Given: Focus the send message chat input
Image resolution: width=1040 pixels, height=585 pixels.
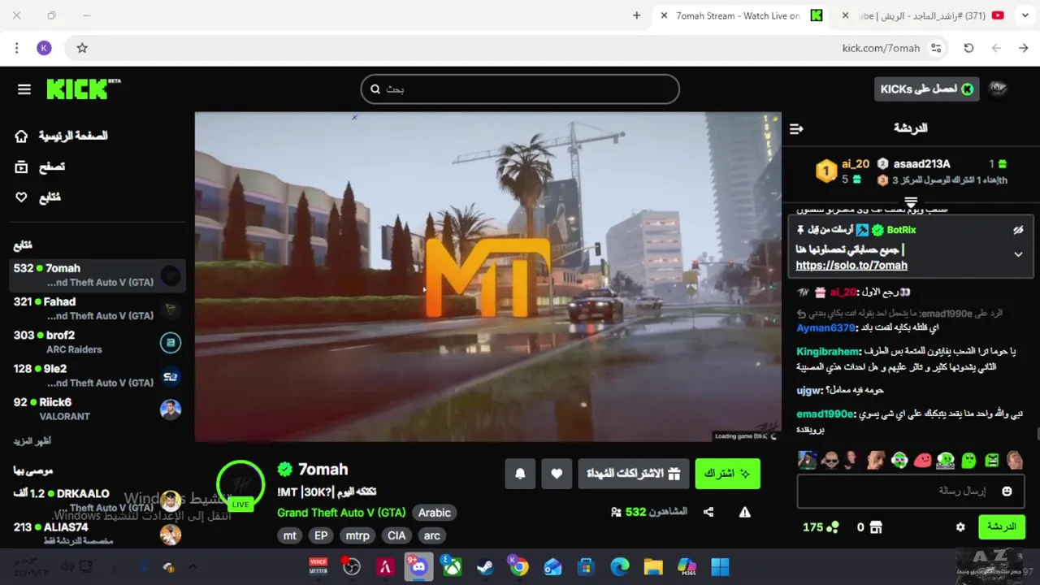Looking at the screenshot, I should (x=910, y=492).
